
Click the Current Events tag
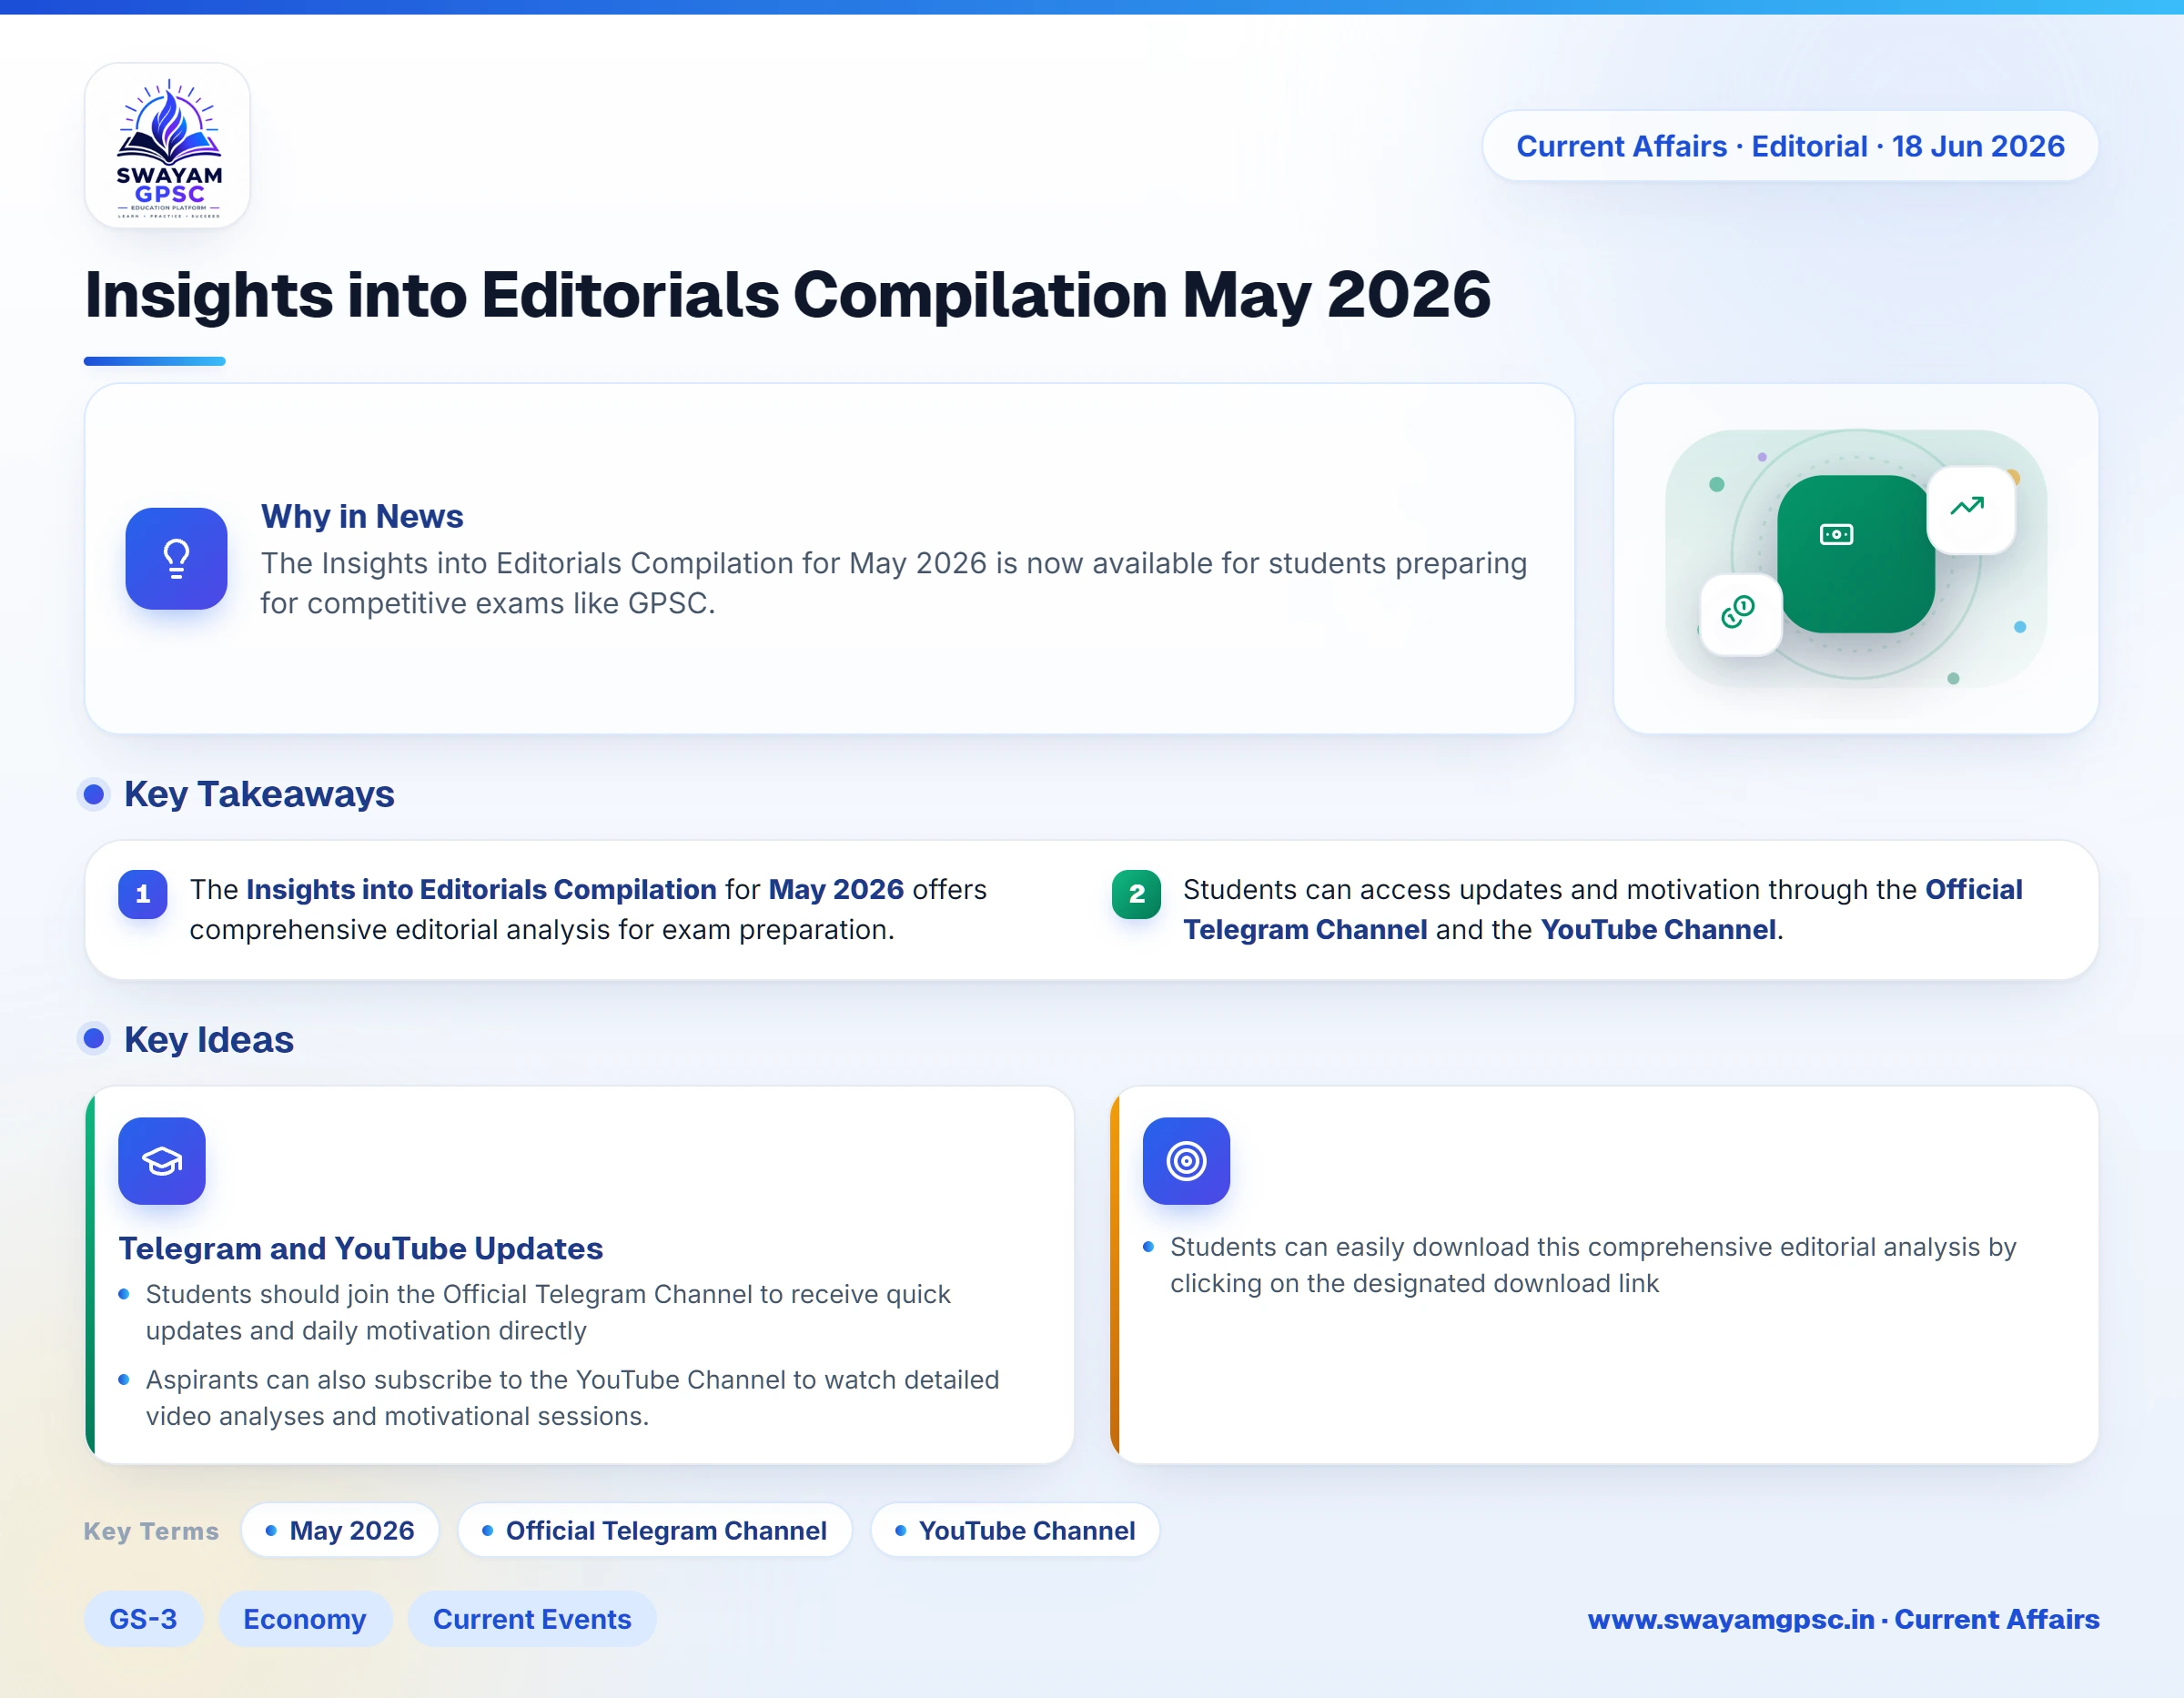coord(532,1619)
